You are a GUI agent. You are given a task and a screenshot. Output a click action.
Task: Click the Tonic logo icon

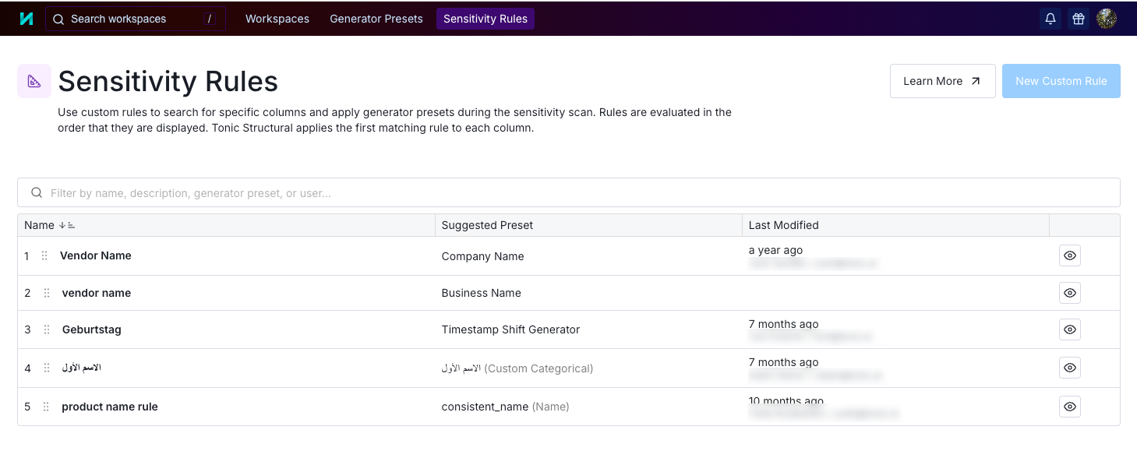click(26, 19)
